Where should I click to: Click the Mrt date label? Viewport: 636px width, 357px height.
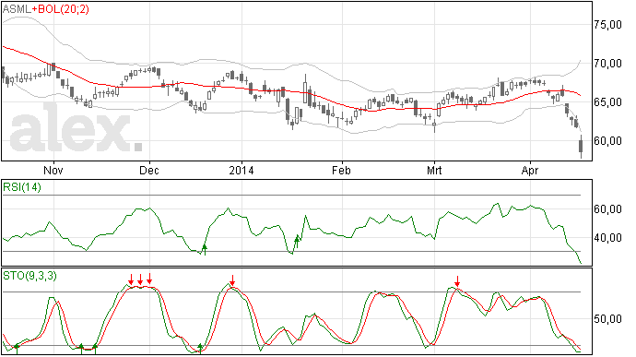(434, 170)
